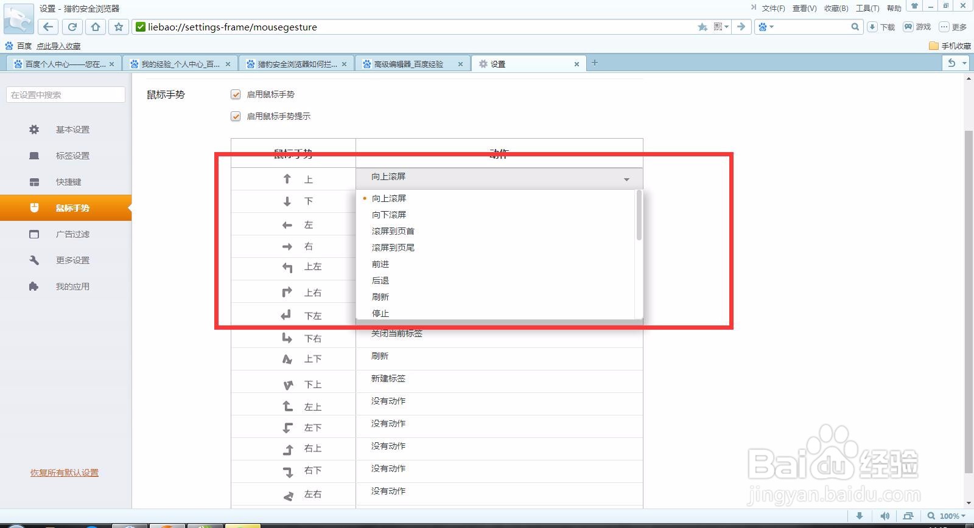The image size is (974, 528).
Task: Click the magnifier in the search box
Action: (x=855, y=27)
